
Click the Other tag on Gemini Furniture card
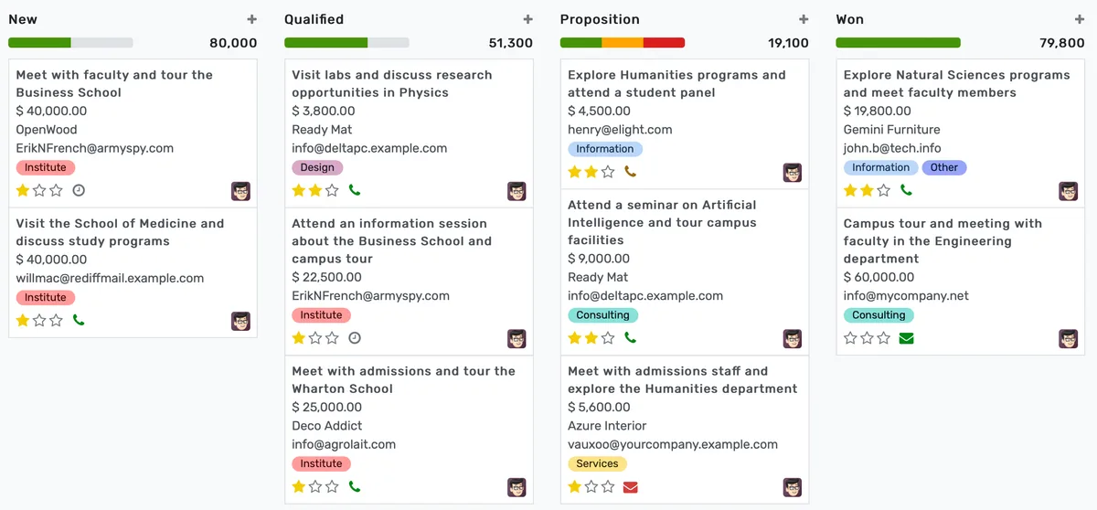coord(943,168)
